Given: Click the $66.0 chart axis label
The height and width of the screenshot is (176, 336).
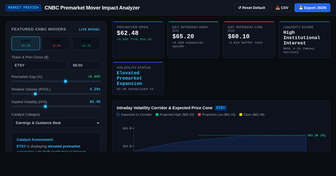Looking at the screenshot, I should 127,128.
